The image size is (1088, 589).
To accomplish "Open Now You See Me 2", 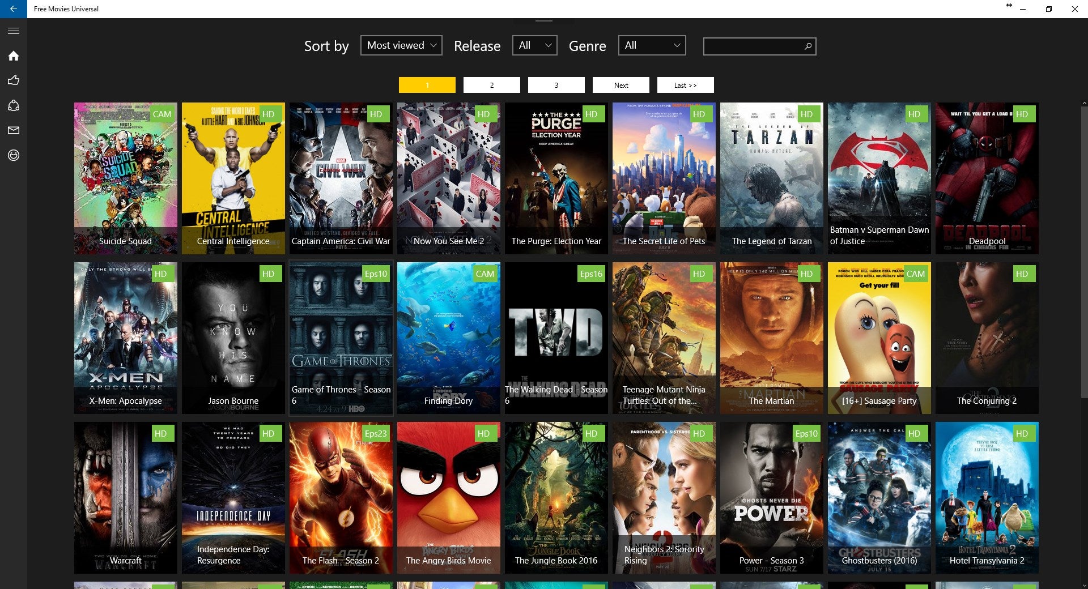I will point(449,178).
